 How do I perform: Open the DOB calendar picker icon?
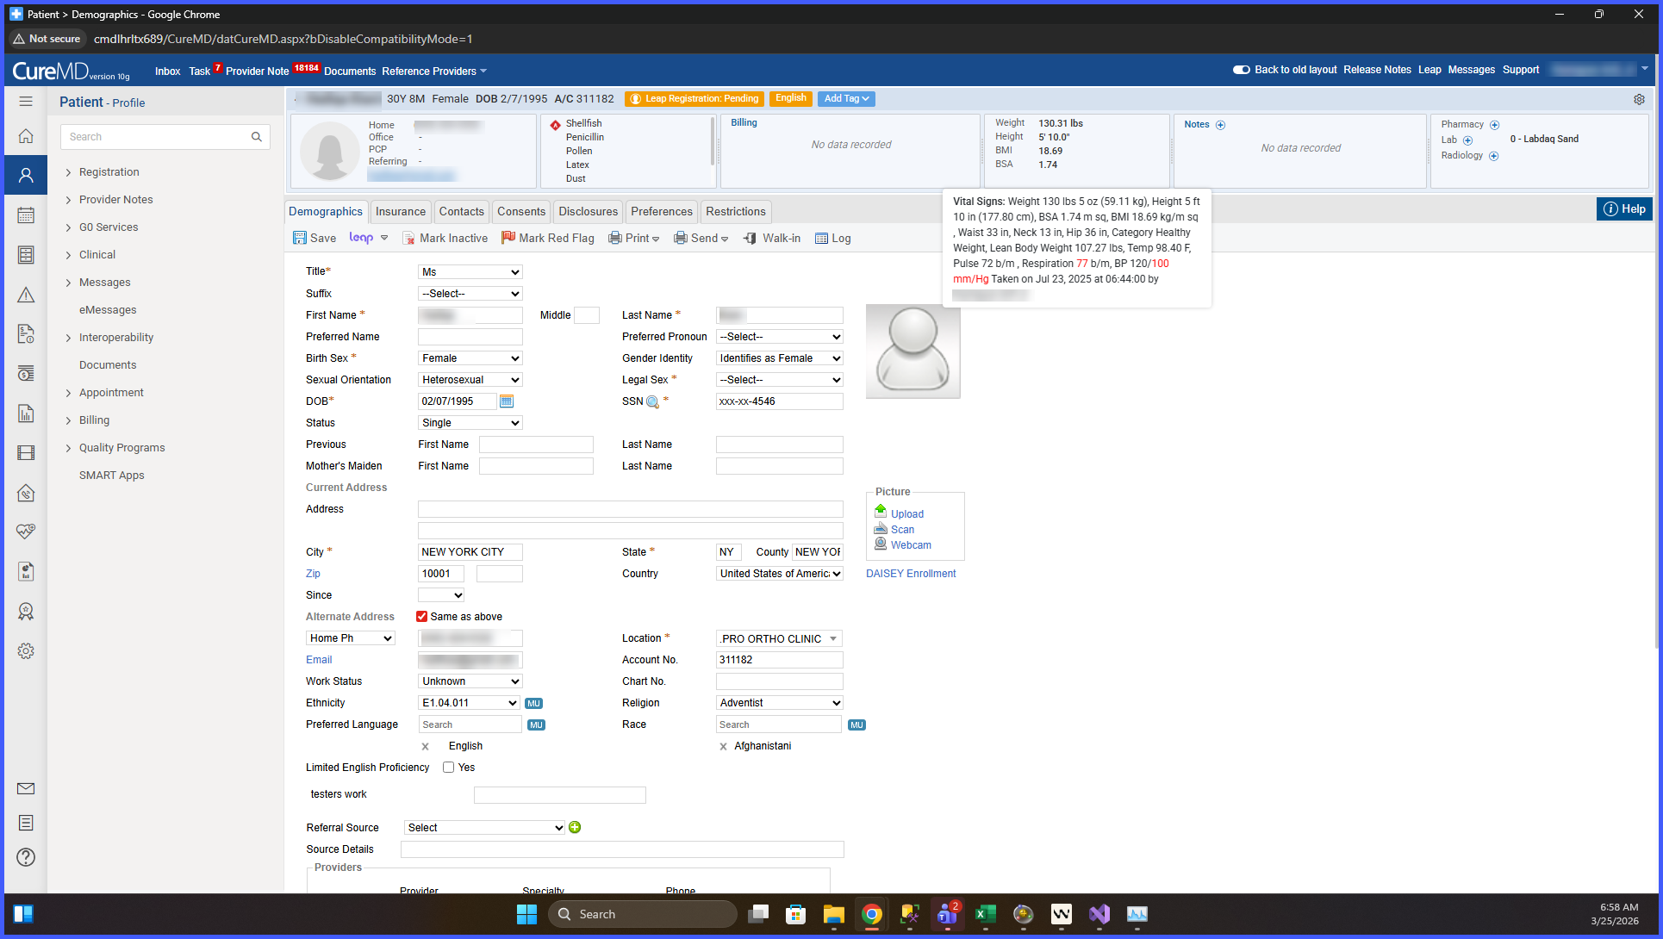(507, 401)
